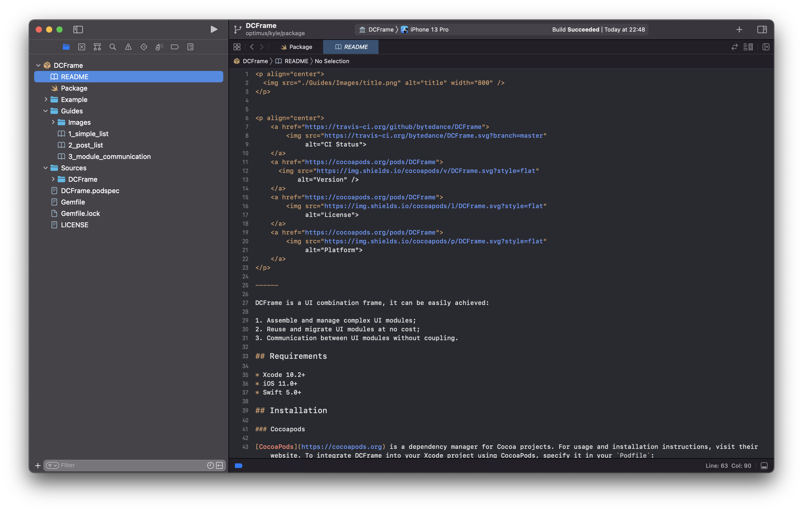The image size is (803, 511).
Task: Expand the DCFrame sources subfolder
Action: (53, 179)
